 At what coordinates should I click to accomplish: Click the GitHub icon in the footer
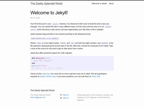[x=61, y=95]
